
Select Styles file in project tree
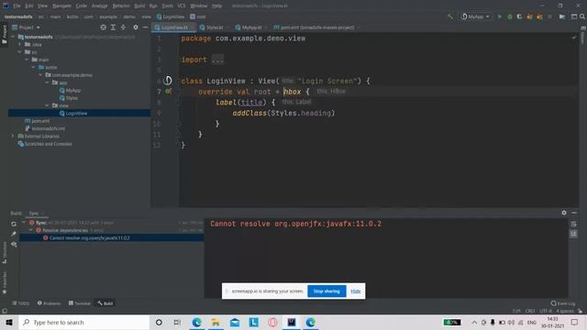69,98
